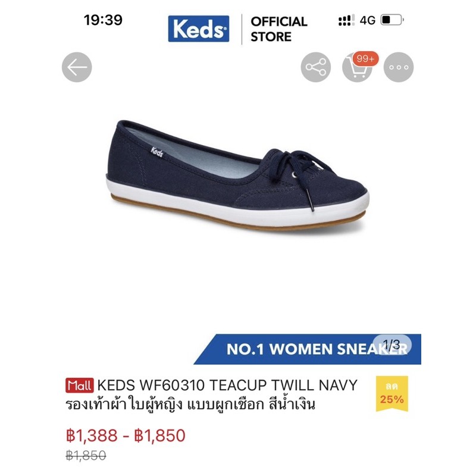Tap the 99+ cart notification badge
Viewport: 476px width, 476px height.
(x=365, y=58)
